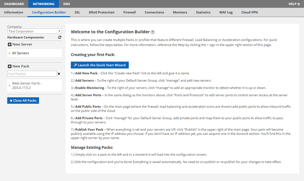Select the Configuration Builder tab
This screenshot has width=304, height=181.
coord(49,12)
